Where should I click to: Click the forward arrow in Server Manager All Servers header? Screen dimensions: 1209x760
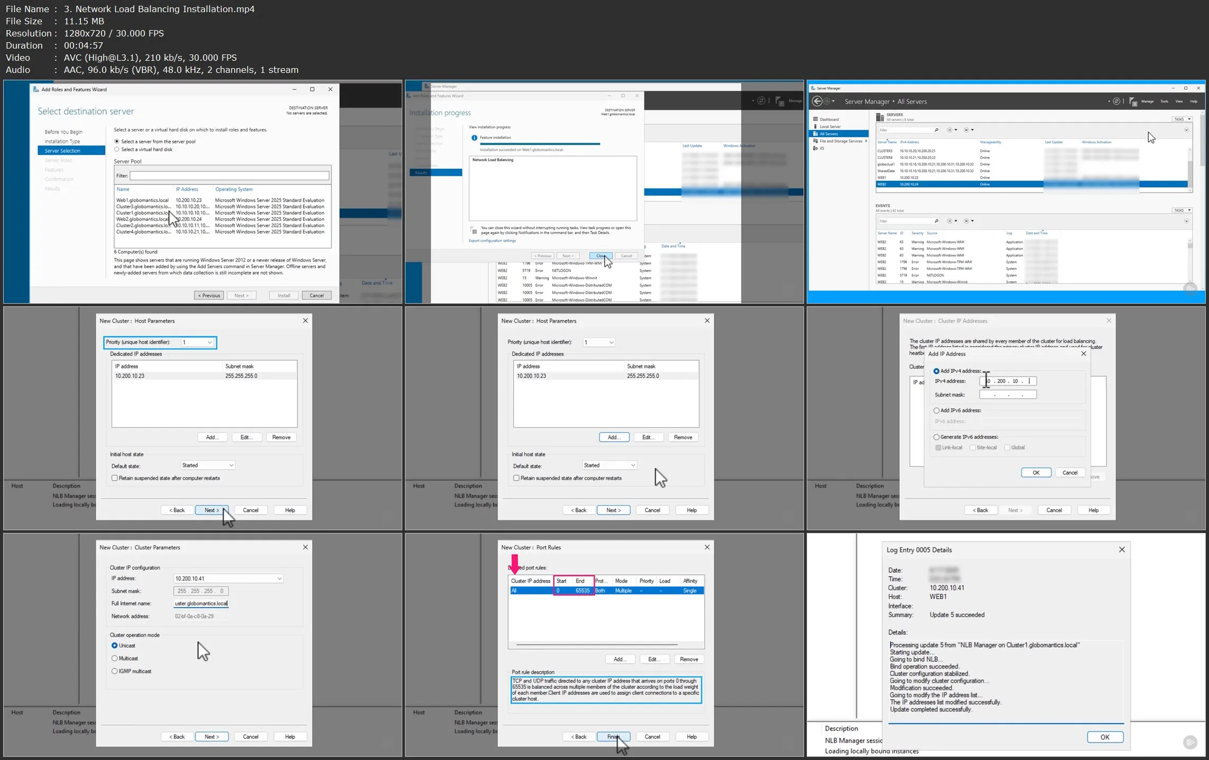(x=827, y=101)
